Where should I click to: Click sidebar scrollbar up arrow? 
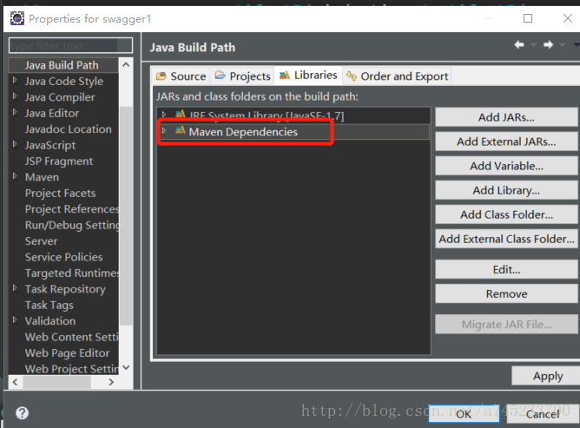(126, 65)
